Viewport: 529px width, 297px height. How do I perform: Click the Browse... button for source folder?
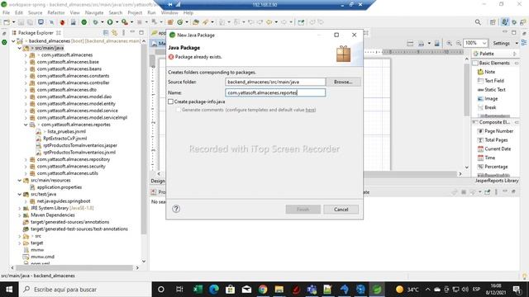[x=343, y=82]
